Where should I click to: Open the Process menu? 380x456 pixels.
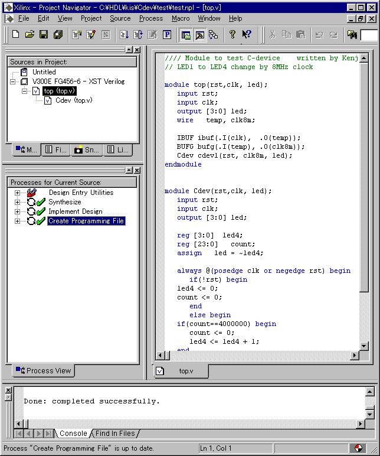click(151, 18)
